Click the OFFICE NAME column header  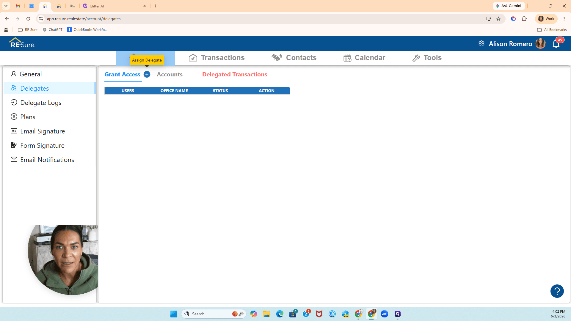coord(174,91)
